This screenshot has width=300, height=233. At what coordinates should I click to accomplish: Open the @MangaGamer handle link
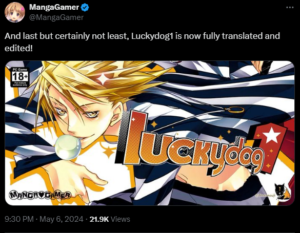56,17
